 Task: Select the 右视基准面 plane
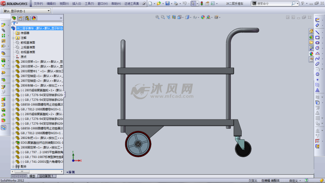tap(28, 52)
